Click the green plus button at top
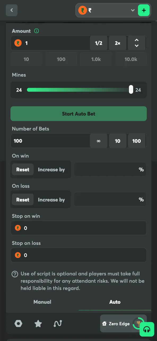This screenshot has height=341, width=157. tap(144, 10)
